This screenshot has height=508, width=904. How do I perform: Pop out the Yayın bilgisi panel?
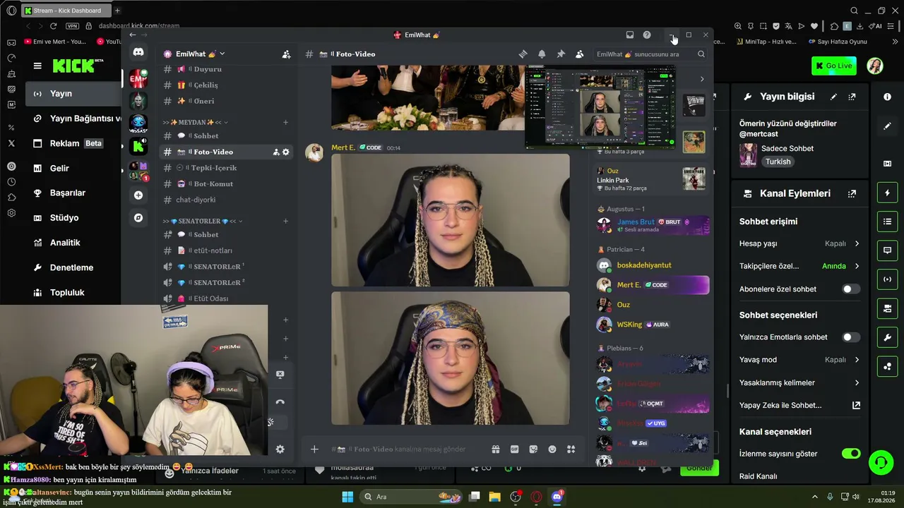click(x=852, y=97)
